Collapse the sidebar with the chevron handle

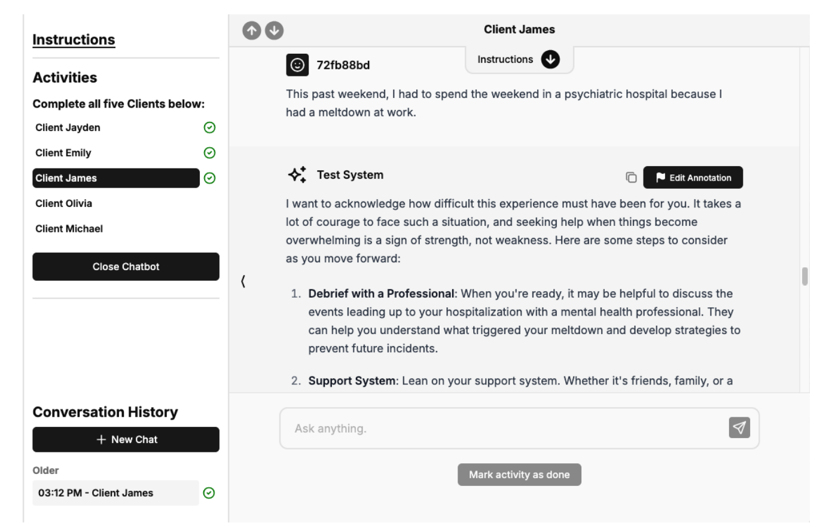point(243,281)
